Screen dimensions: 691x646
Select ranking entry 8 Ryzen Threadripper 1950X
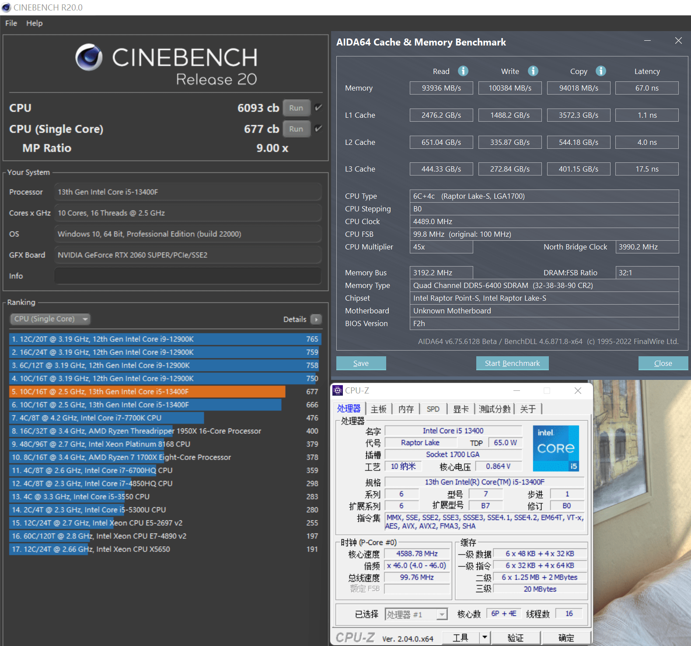tap(165, 431)
